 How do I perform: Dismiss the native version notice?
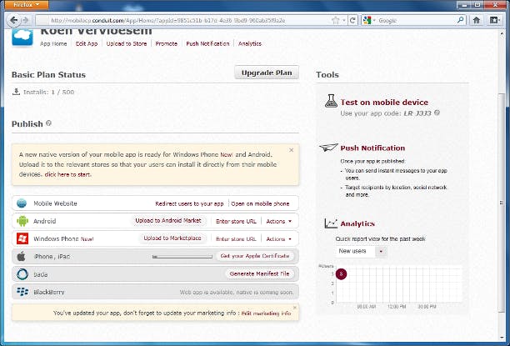pyautogui.click(x=291, y=150)
